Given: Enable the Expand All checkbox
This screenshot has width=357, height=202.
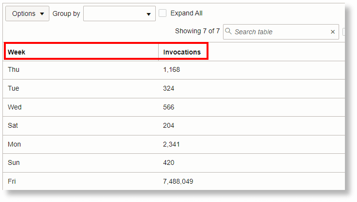Looking at the screenshot, I should click(163, 13).
